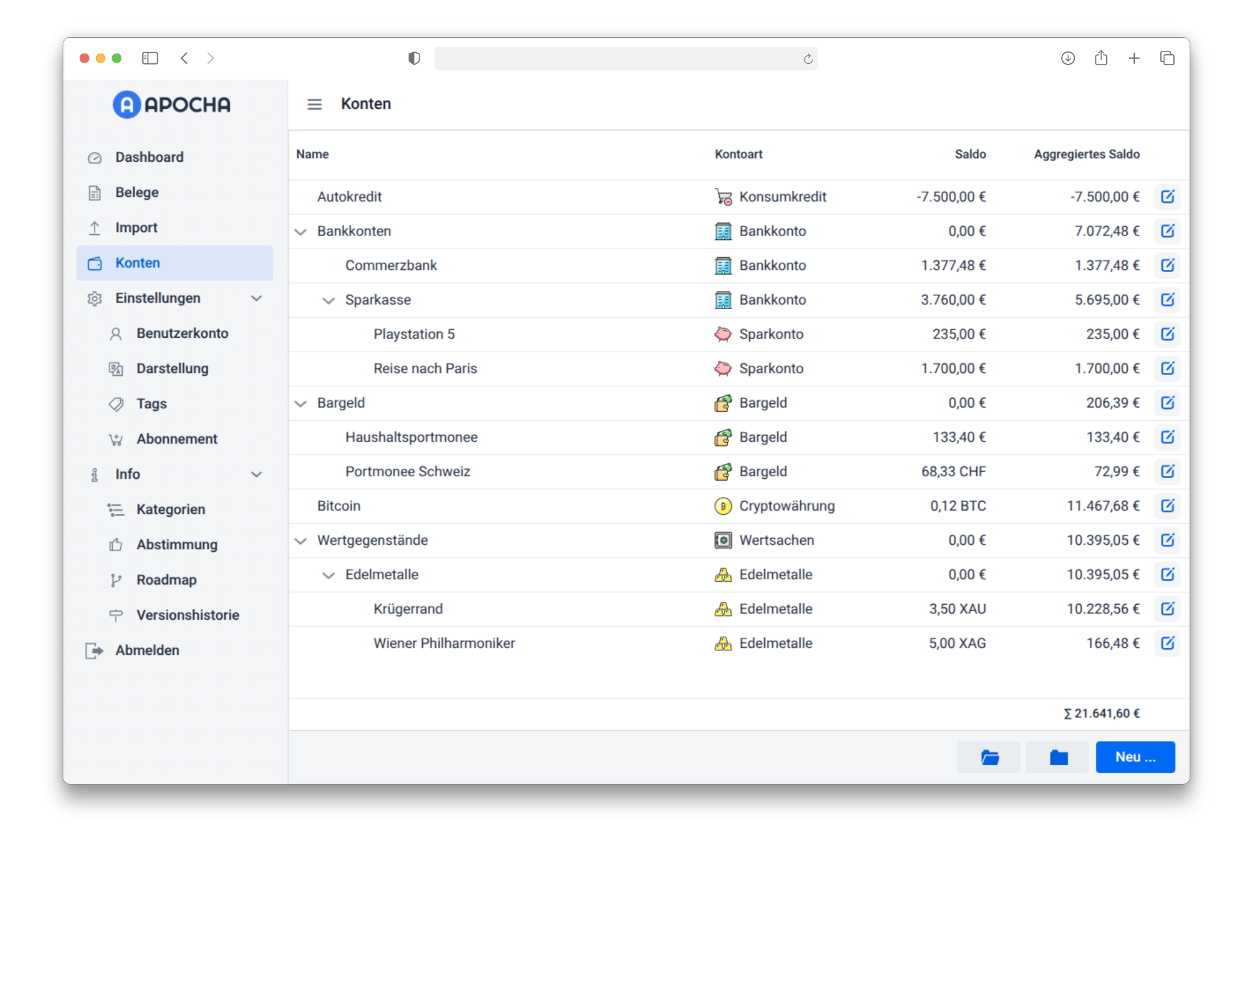Click the Kontoart column header
Viewport: 1253px width, 1002px height.
[x=738, y=155]
